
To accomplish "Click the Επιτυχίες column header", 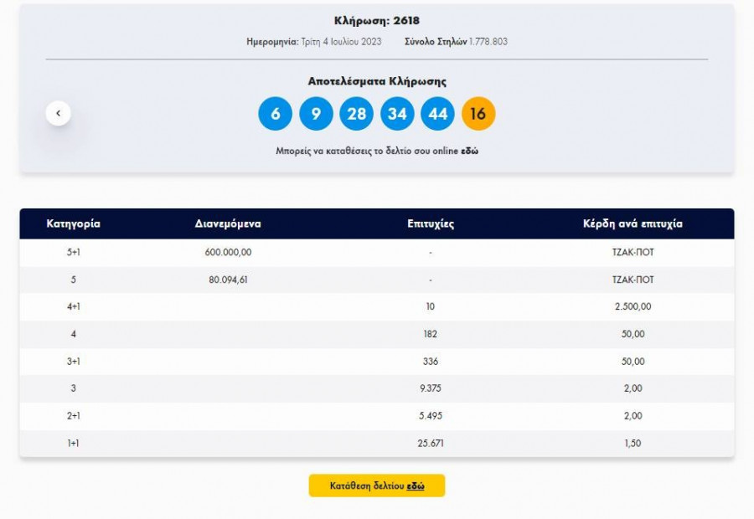I will (431, 224).
